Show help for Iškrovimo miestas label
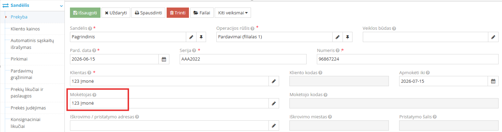Image resolution: width=502 pixels, height=132 pixels. coord(330,117)
